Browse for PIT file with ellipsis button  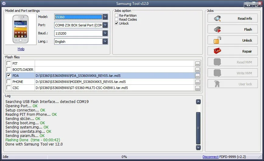coord(198,64)
